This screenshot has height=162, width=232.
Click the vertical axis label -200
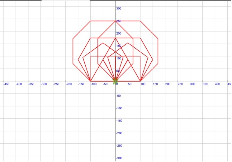(x=119, y=133)
